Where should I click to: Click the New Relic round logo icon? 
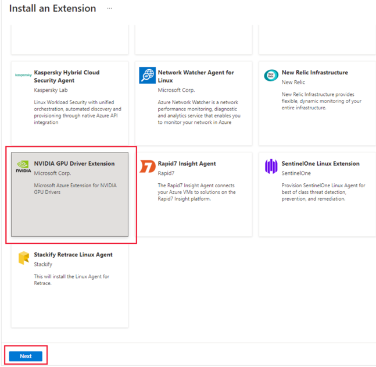pos(271,76)
